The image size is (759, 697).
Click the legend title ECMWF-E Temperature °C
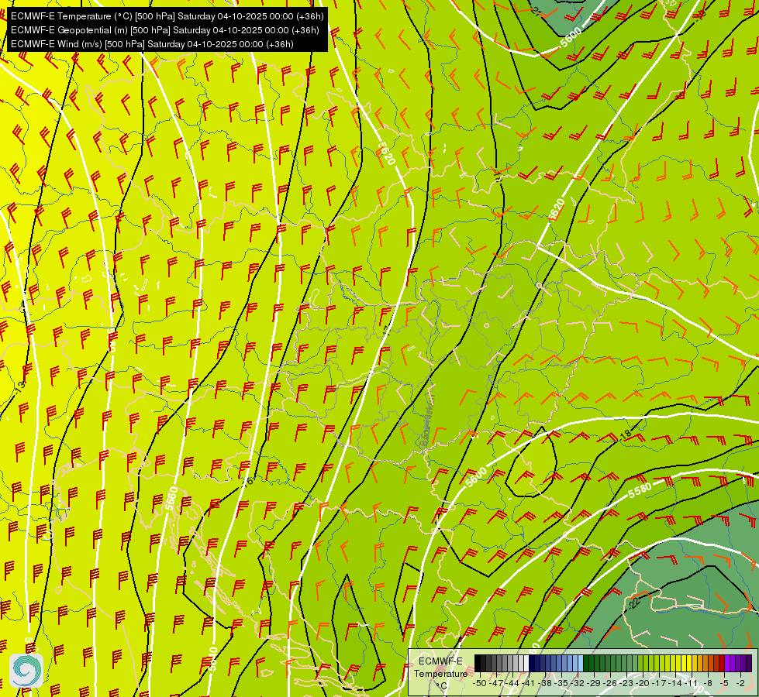pyautogui.click(x=440, y=673)
